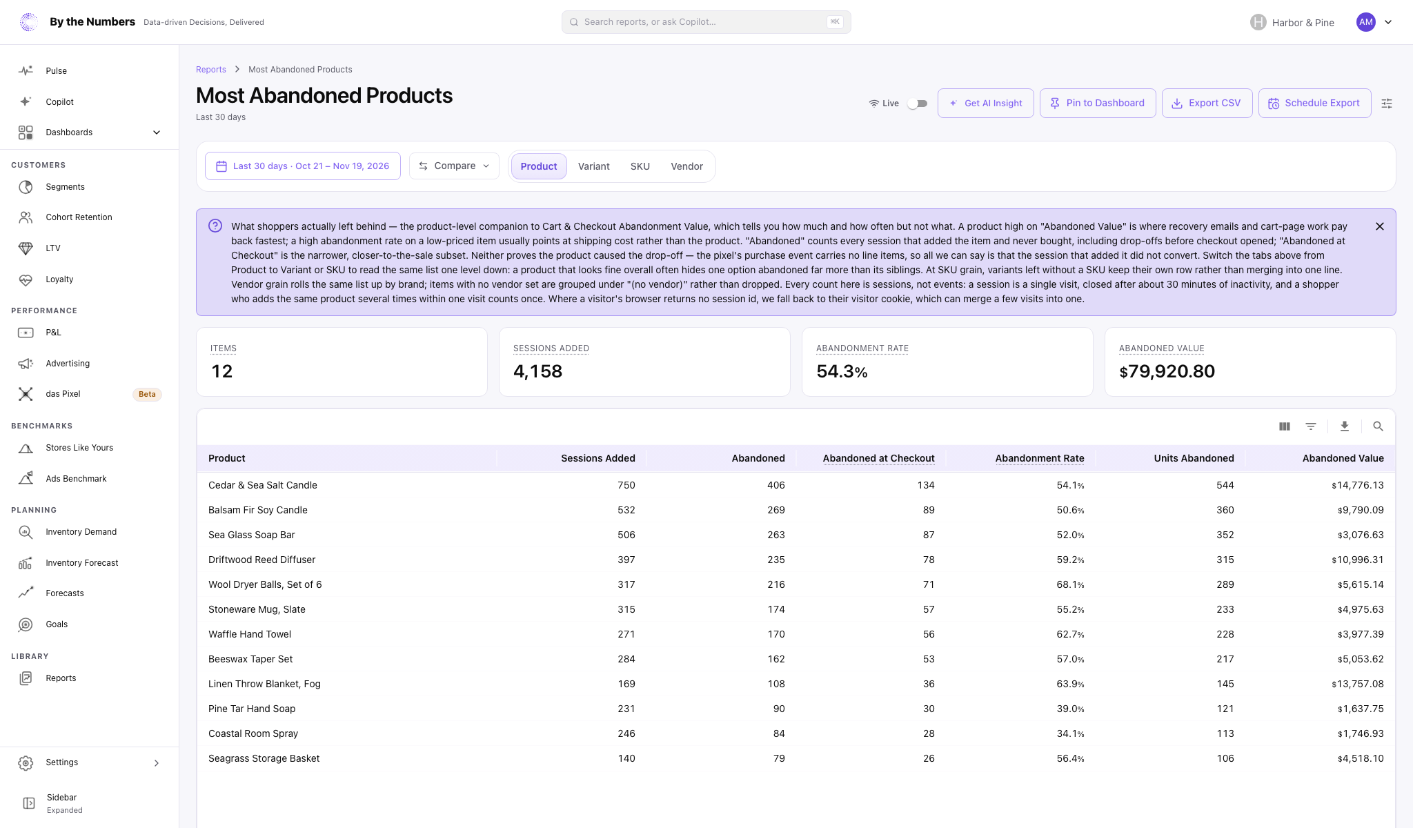Open Segments pie icon in sidebar
The width and height of the screenshot is (1413, 828).
(x=26, y=187)
